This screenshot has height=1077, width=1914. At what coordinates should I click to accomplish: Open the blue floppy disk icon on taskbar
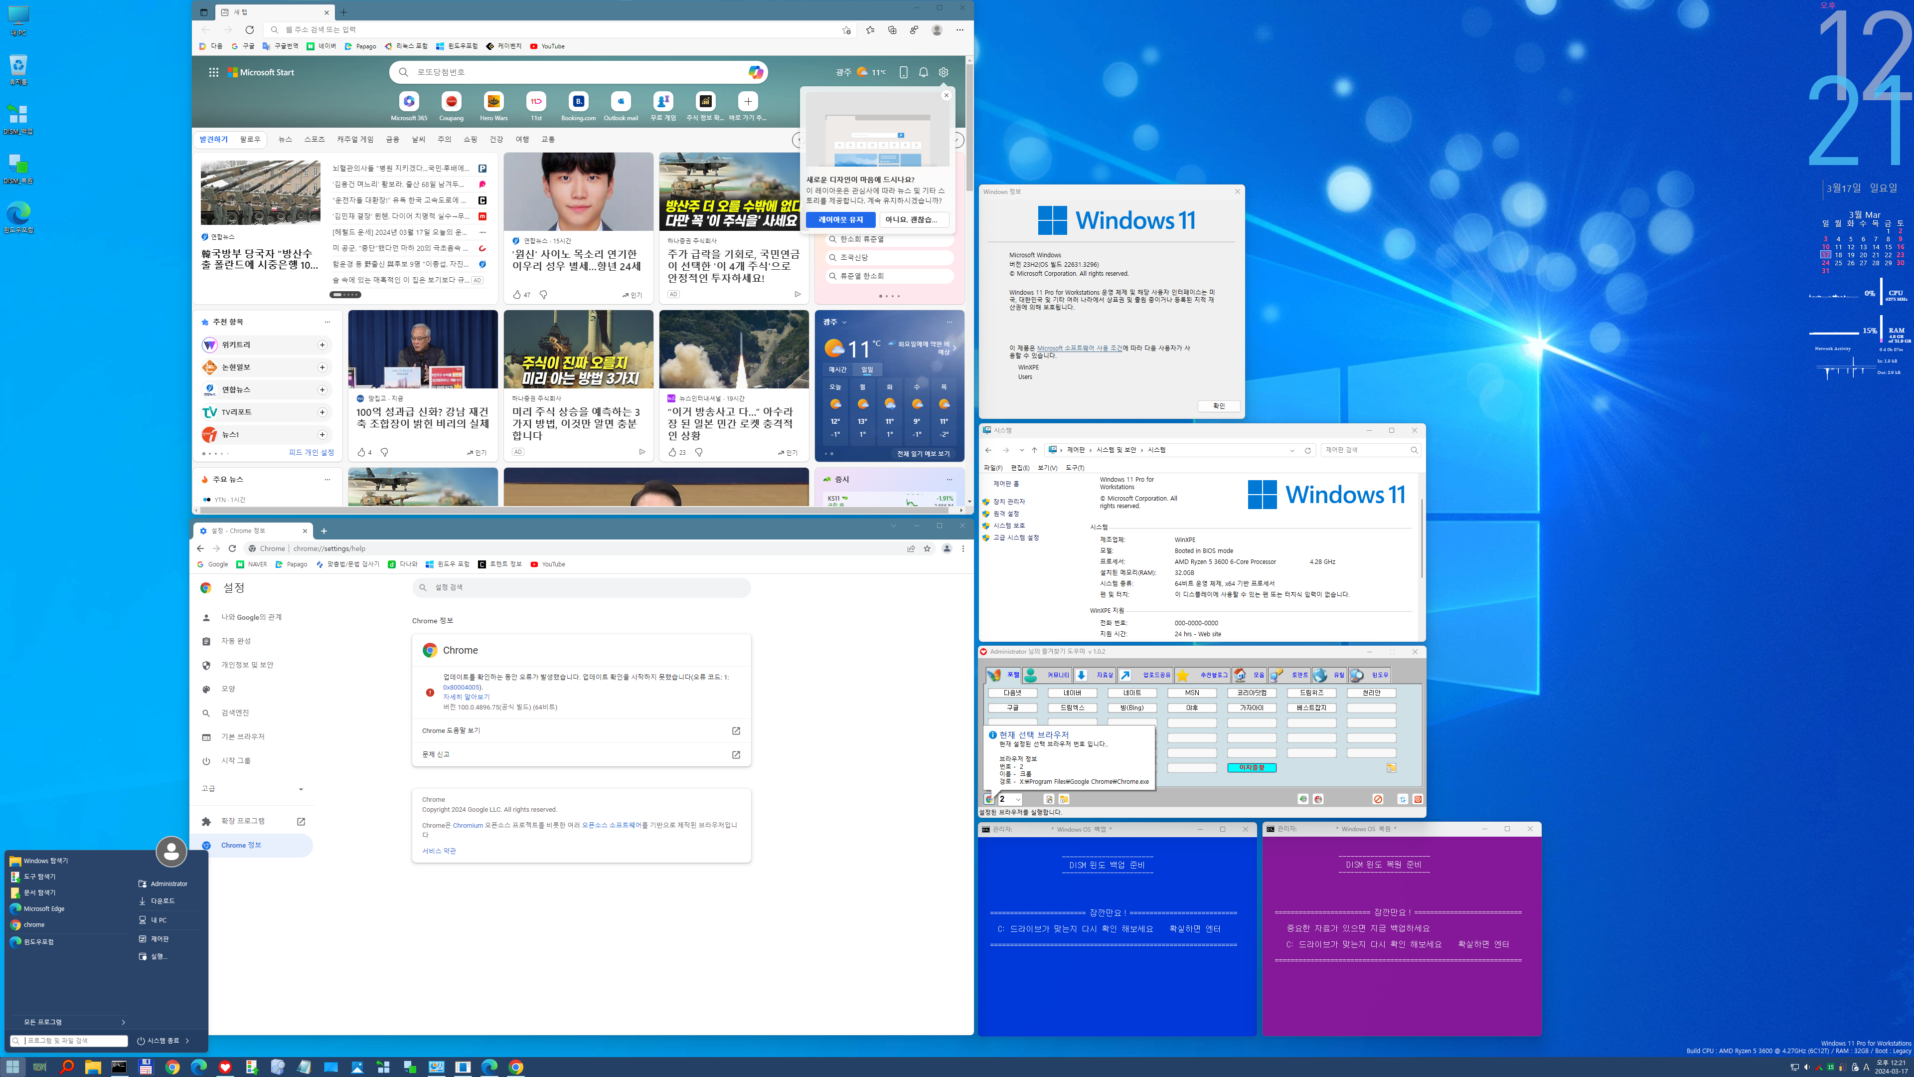tap(146, 1067)
